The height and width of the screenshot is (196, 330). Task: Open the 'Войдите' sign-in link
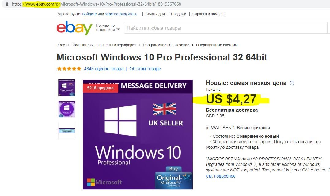pyautogui.click(x=89, y=14)
